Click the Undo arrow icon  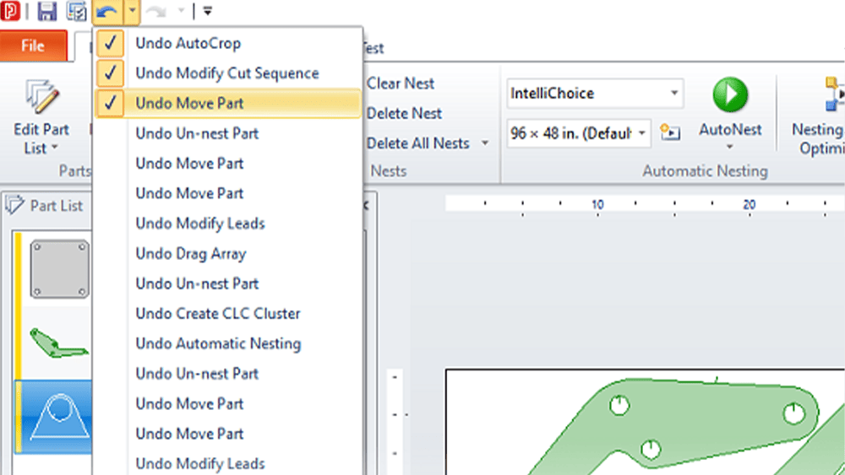pos(106,11)
